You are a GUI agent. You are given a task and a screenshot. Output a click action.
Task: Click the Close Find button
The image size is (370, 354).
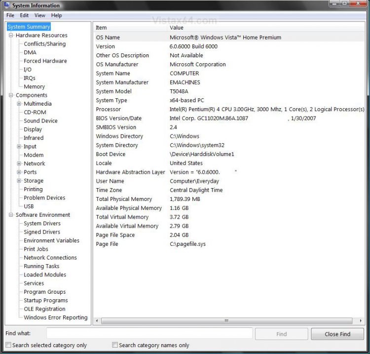[x=337, y=334]
